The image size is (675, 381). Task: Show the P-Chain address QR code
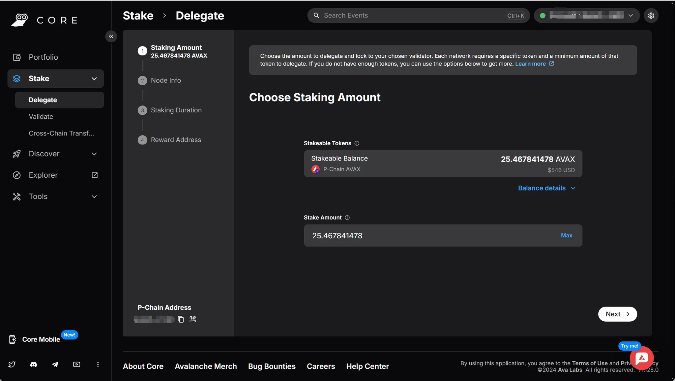192,319
